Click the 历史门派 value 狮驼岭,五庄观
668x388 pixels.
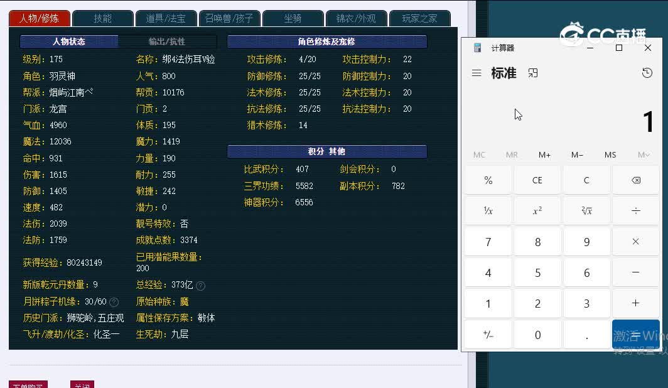(95, 318)
